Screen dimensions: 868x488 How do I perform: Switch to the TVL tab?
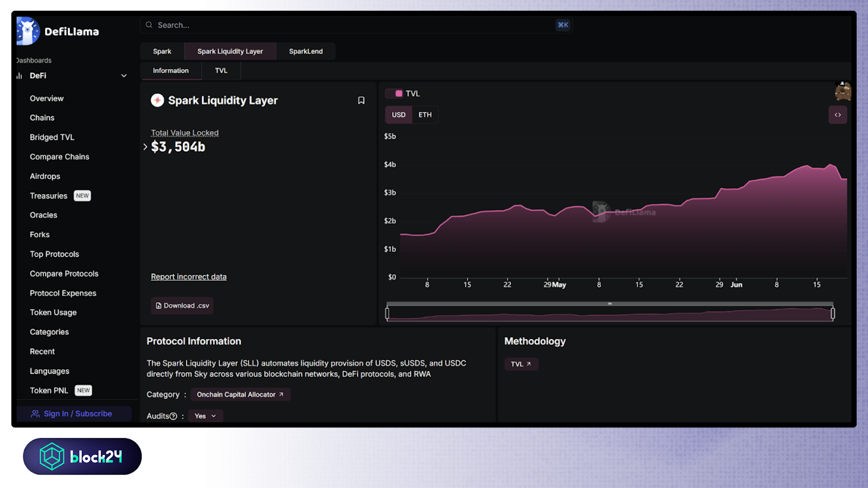pyautogui.click(x=221, y=71)
